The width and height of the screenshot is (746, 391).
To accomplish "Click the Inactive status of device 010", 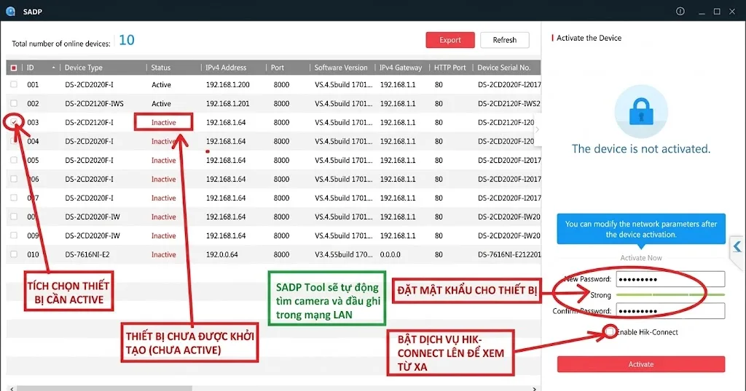I will [x=164, y=254].
